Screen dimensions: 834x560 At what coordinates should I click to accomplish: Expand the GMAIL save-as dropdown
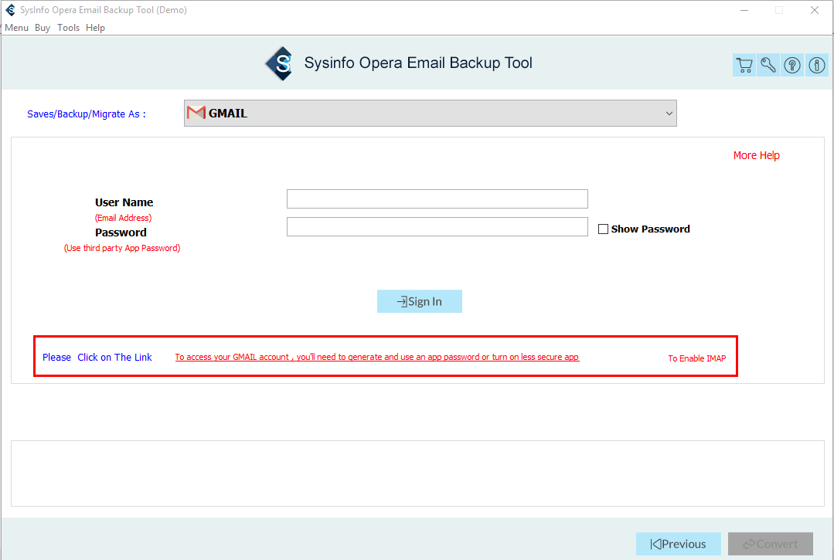click(x=431, y=114)
